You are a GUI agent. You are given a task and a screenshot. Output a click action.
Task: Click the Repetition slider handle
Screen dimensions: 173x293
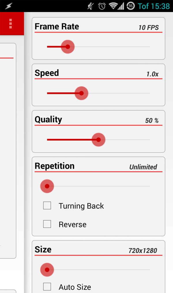point(47,186)
